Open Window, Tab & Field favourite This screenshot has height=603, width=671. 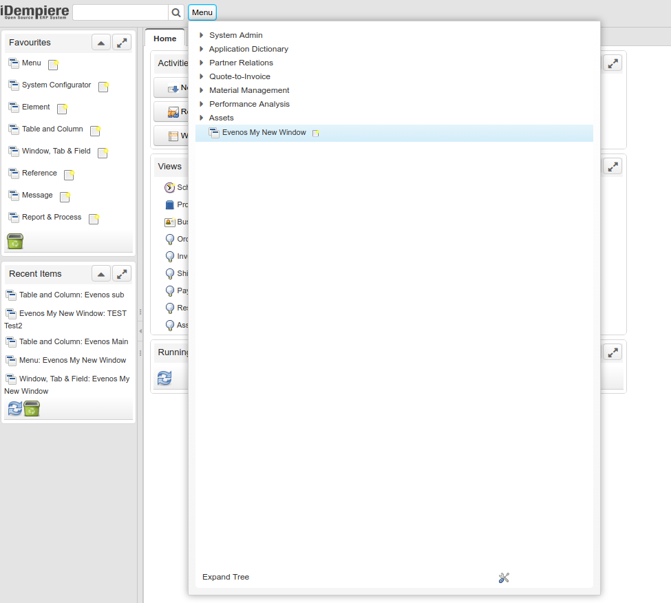(x=56, y=151)
